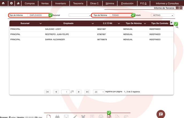
Task: Open the Producción menu
Action: (x=127, y=3)
